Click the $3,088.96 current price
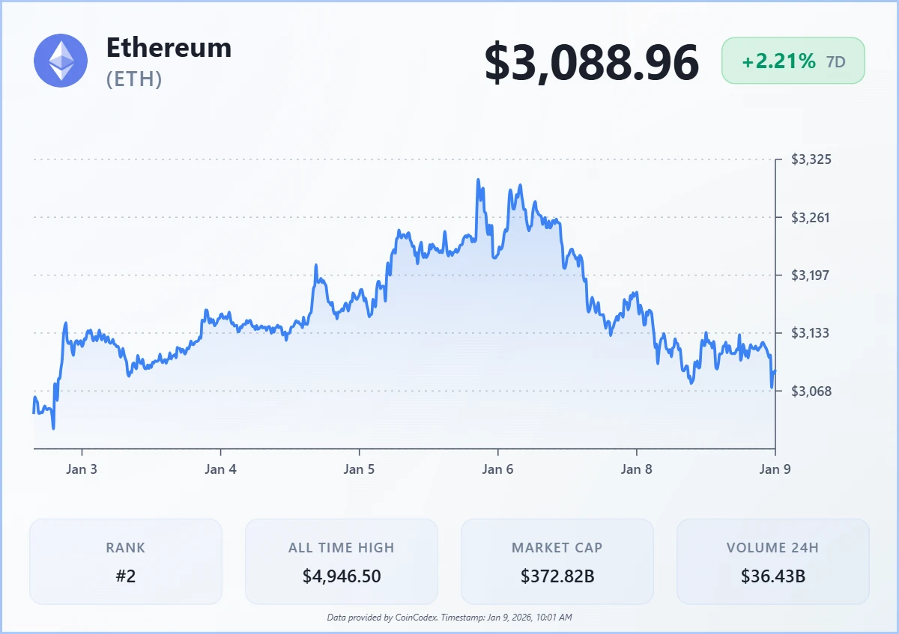899x634 pixels. point(591,62)
